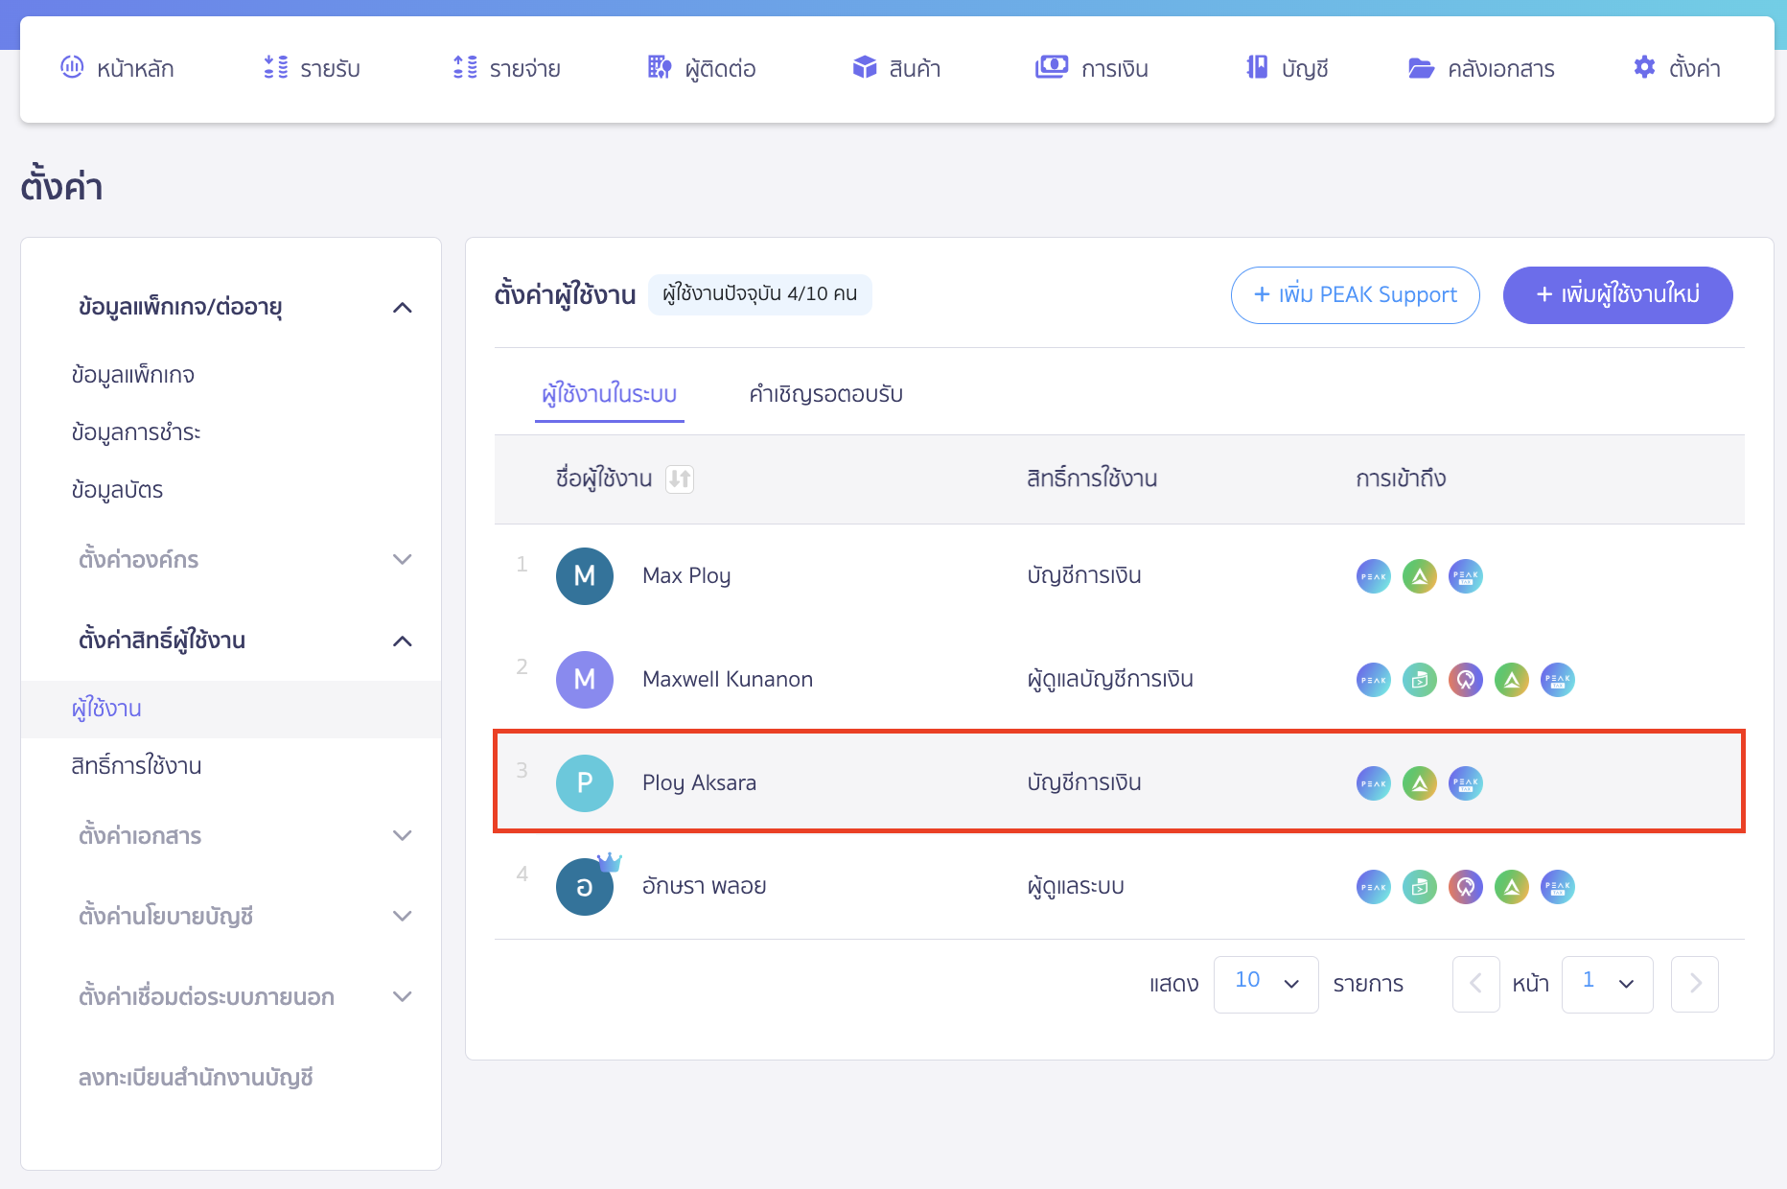This screenshot has height=1189, width=1787.
Task: Click Max Ploy's blue M avatar
Action: 584,576
